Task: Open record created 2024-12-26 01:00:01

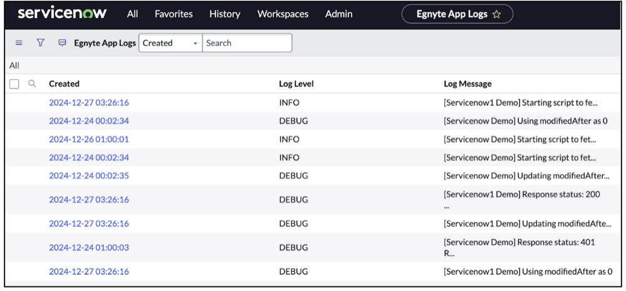Action: pyautogui.click(x=89, y=140)
